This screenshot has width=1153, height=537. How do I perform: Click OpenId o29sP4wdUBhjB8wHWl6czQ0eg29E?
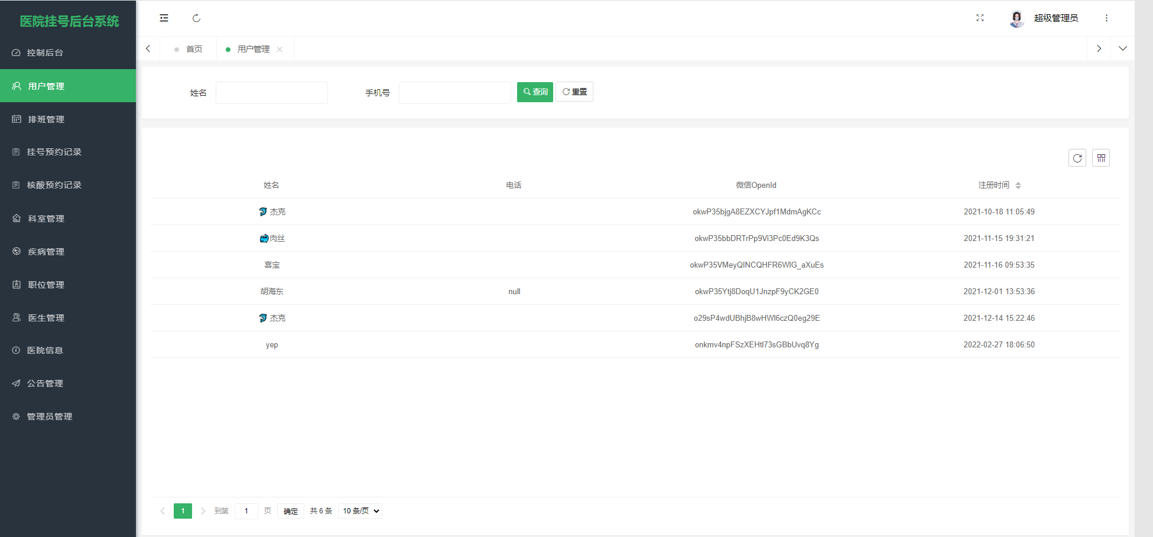tap(756, 318)
